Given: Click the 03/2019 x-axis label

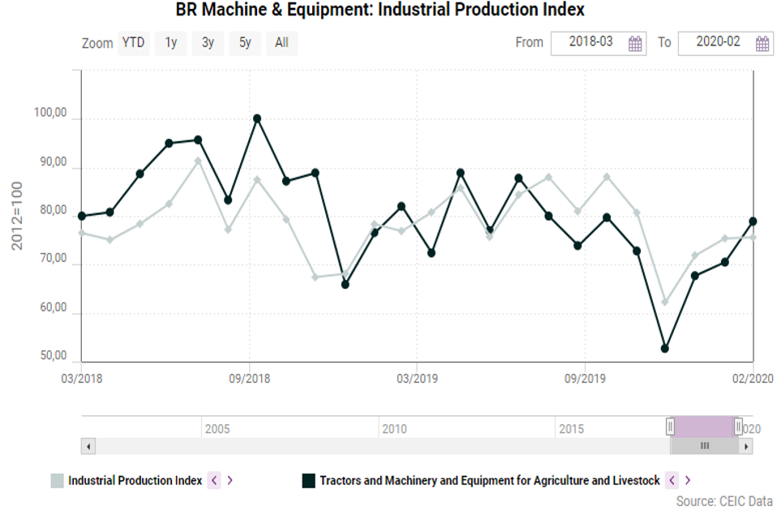Looking at the screenshot, I should [x=417, y=379].
